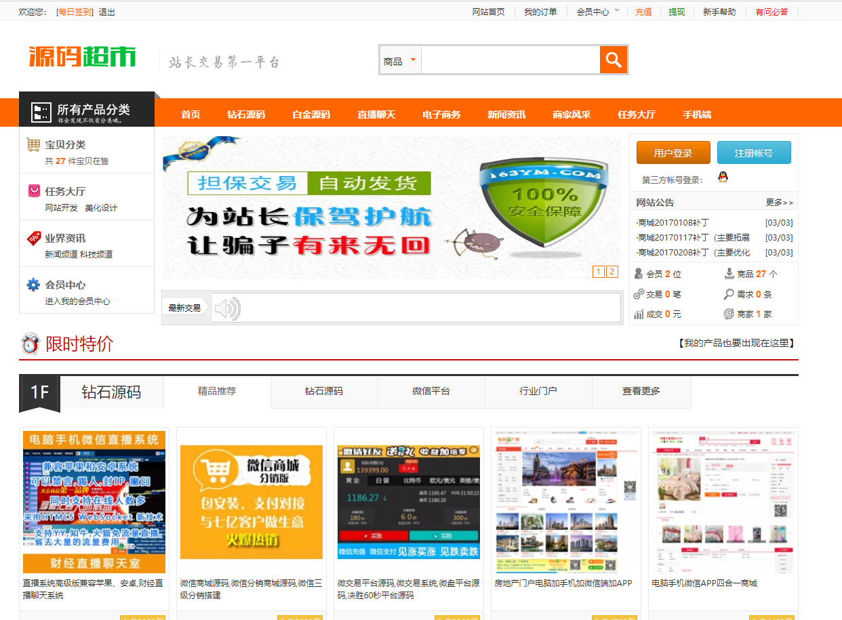
Task: Click the 新闻频道 link under 业界资讯
Action: pyautogui.click(x=61, y=254)
